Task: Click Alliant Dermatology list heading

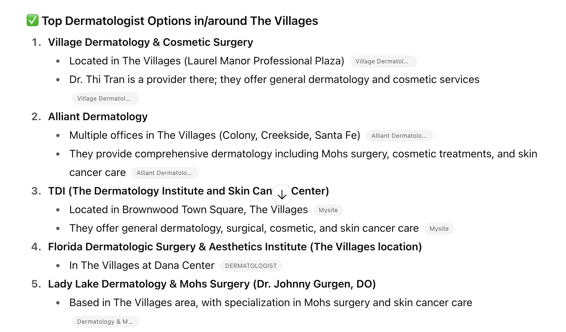Action: point(98,117)
